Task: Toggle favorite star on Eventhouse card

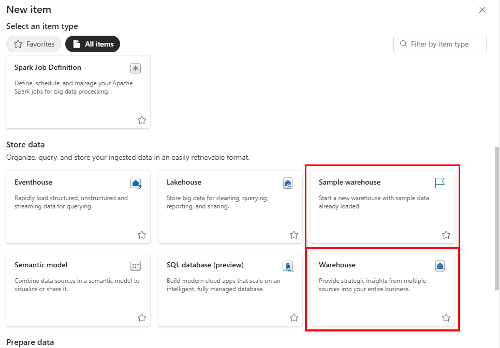Action: click(x=142, y=235)
